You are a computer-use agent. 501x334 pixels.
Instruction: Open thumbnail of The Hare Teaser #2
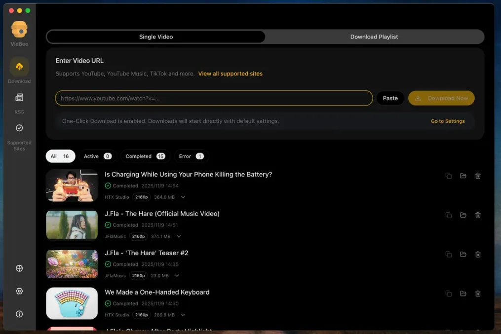pos(72,264)
